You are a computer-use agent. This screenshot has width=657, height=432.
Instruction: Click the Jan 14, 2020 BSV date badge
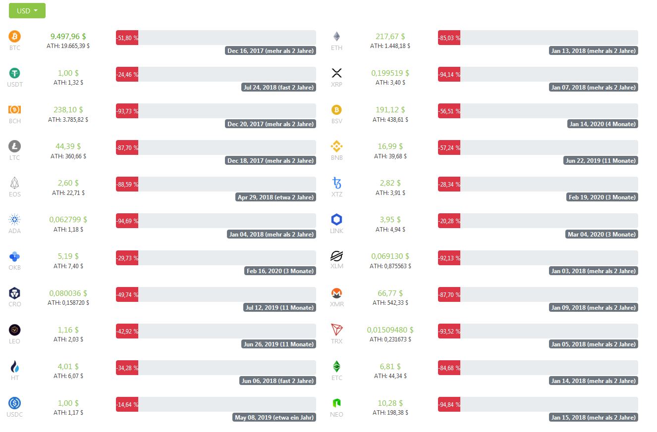(x=602, y=124)
